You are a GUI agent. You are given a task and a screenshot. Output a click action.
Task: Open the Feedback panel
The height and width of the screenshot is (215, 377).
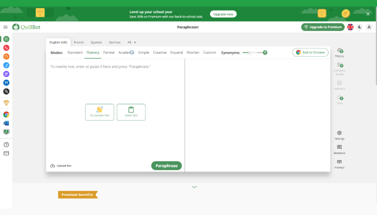pyautogui.click(x=339, y=149)
